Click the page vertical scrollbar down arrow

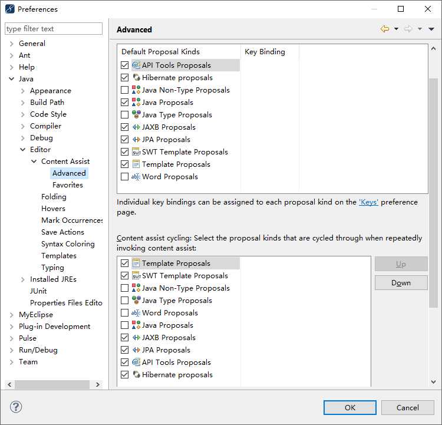click(x=434, y=382)
